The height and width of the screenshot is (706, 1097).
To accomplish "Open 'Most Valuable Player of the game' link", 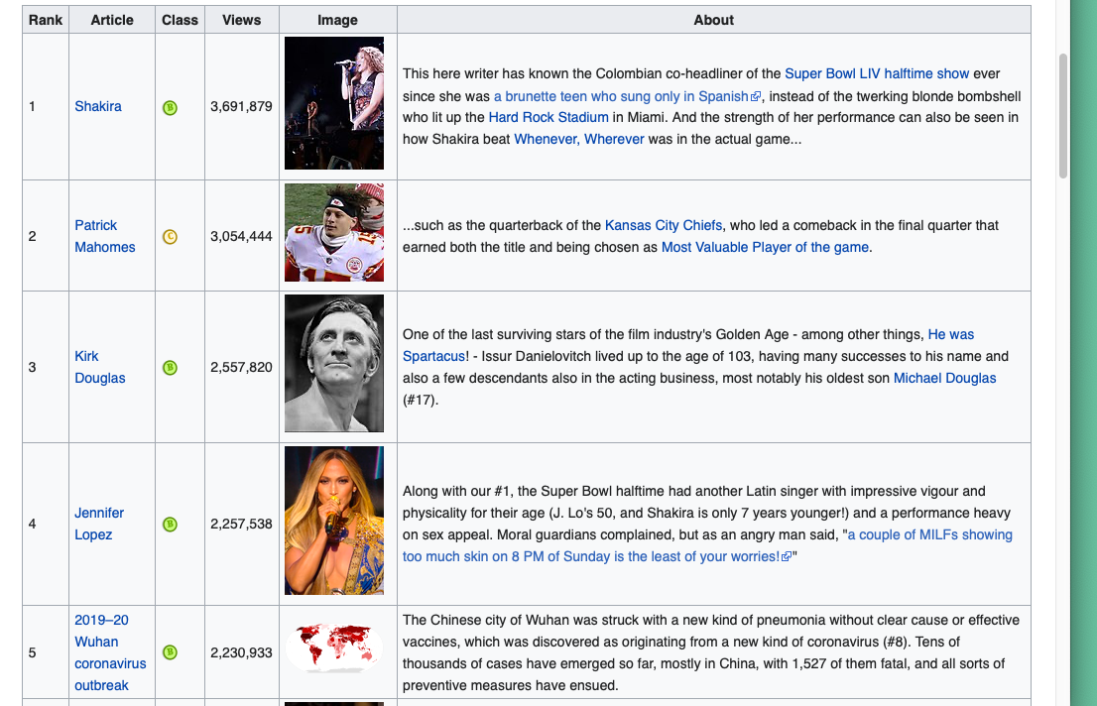I will click(765, 248).
